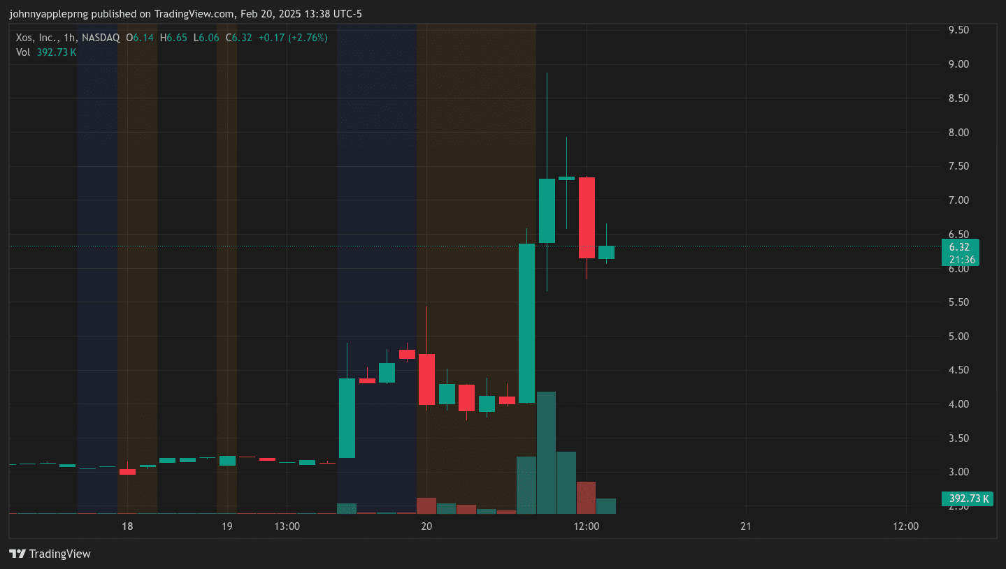The height and width of the screenshot is (569, 1006).
Task: Click the 7.00 price axis label
Action: [x=958, y=200]
